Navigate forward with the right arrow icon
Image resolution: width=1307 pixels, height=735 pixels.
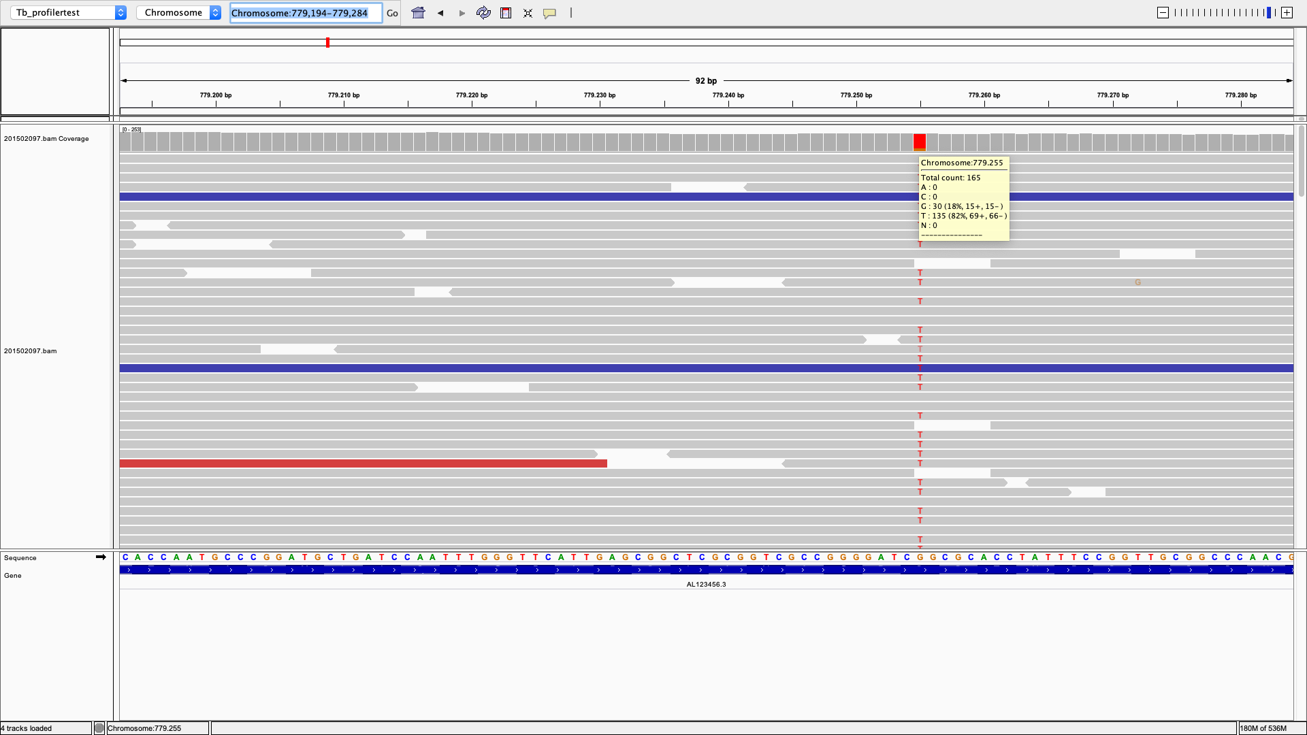pos(462,13)
